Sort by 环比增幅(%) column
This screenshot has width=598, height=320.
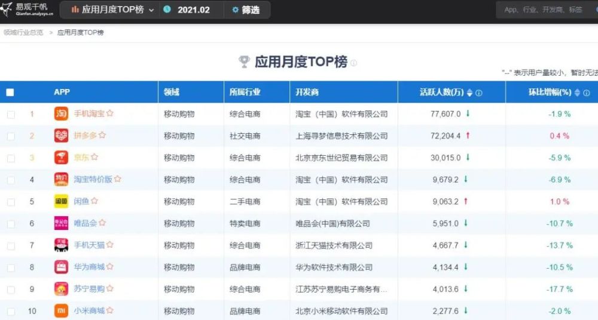[577, 93]
